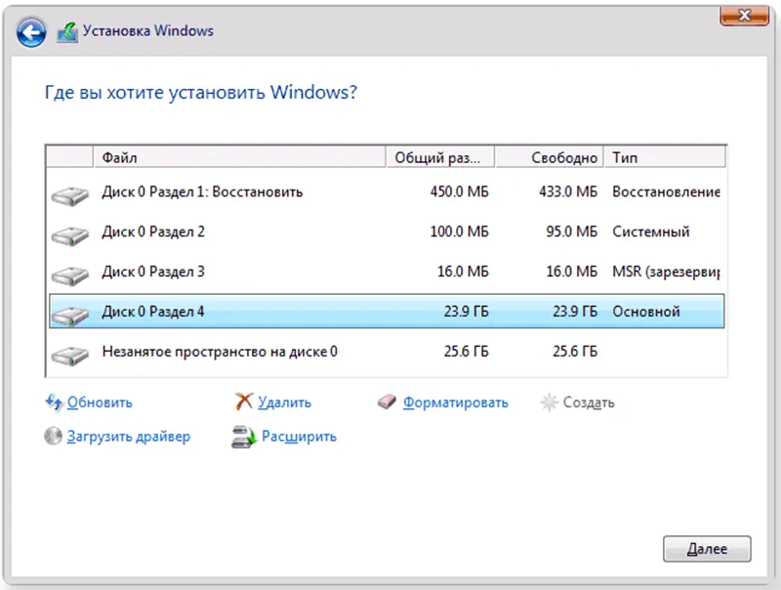The width and height of the screenshot is (781, 590).
Task: Sort by the Общий размер column header
Action: pyautogui.click(x=440, y=157)
